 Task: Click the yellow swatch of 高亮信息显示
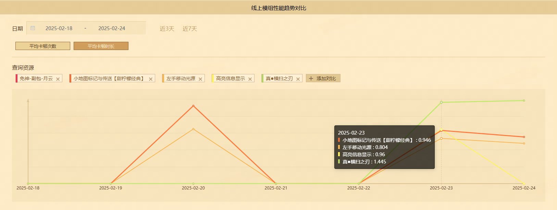point(213,78)
